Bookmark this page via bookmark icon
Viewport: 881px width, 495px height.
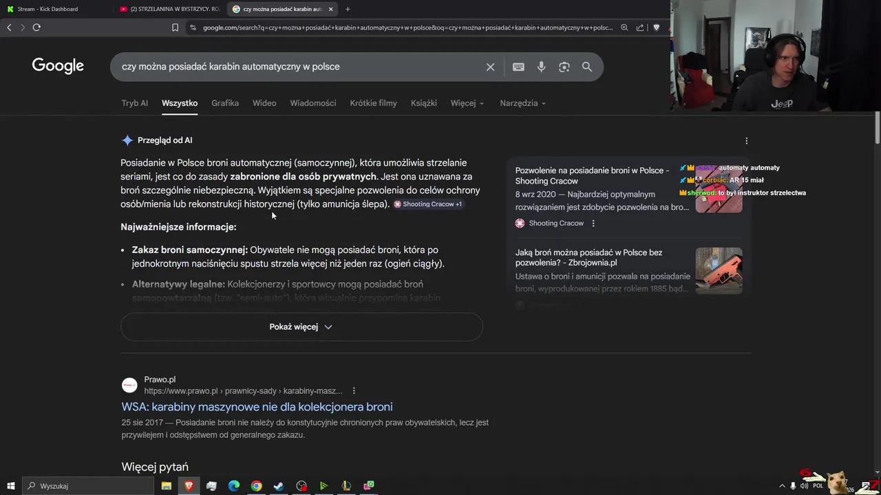(175, 27)
